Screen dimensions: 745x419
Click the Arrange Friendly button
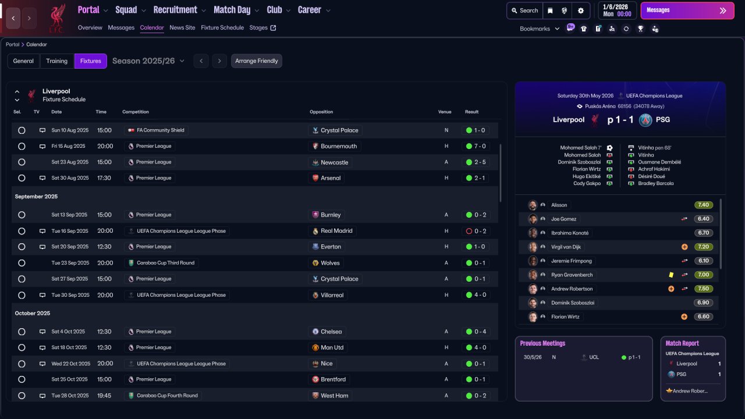point(257,61)
